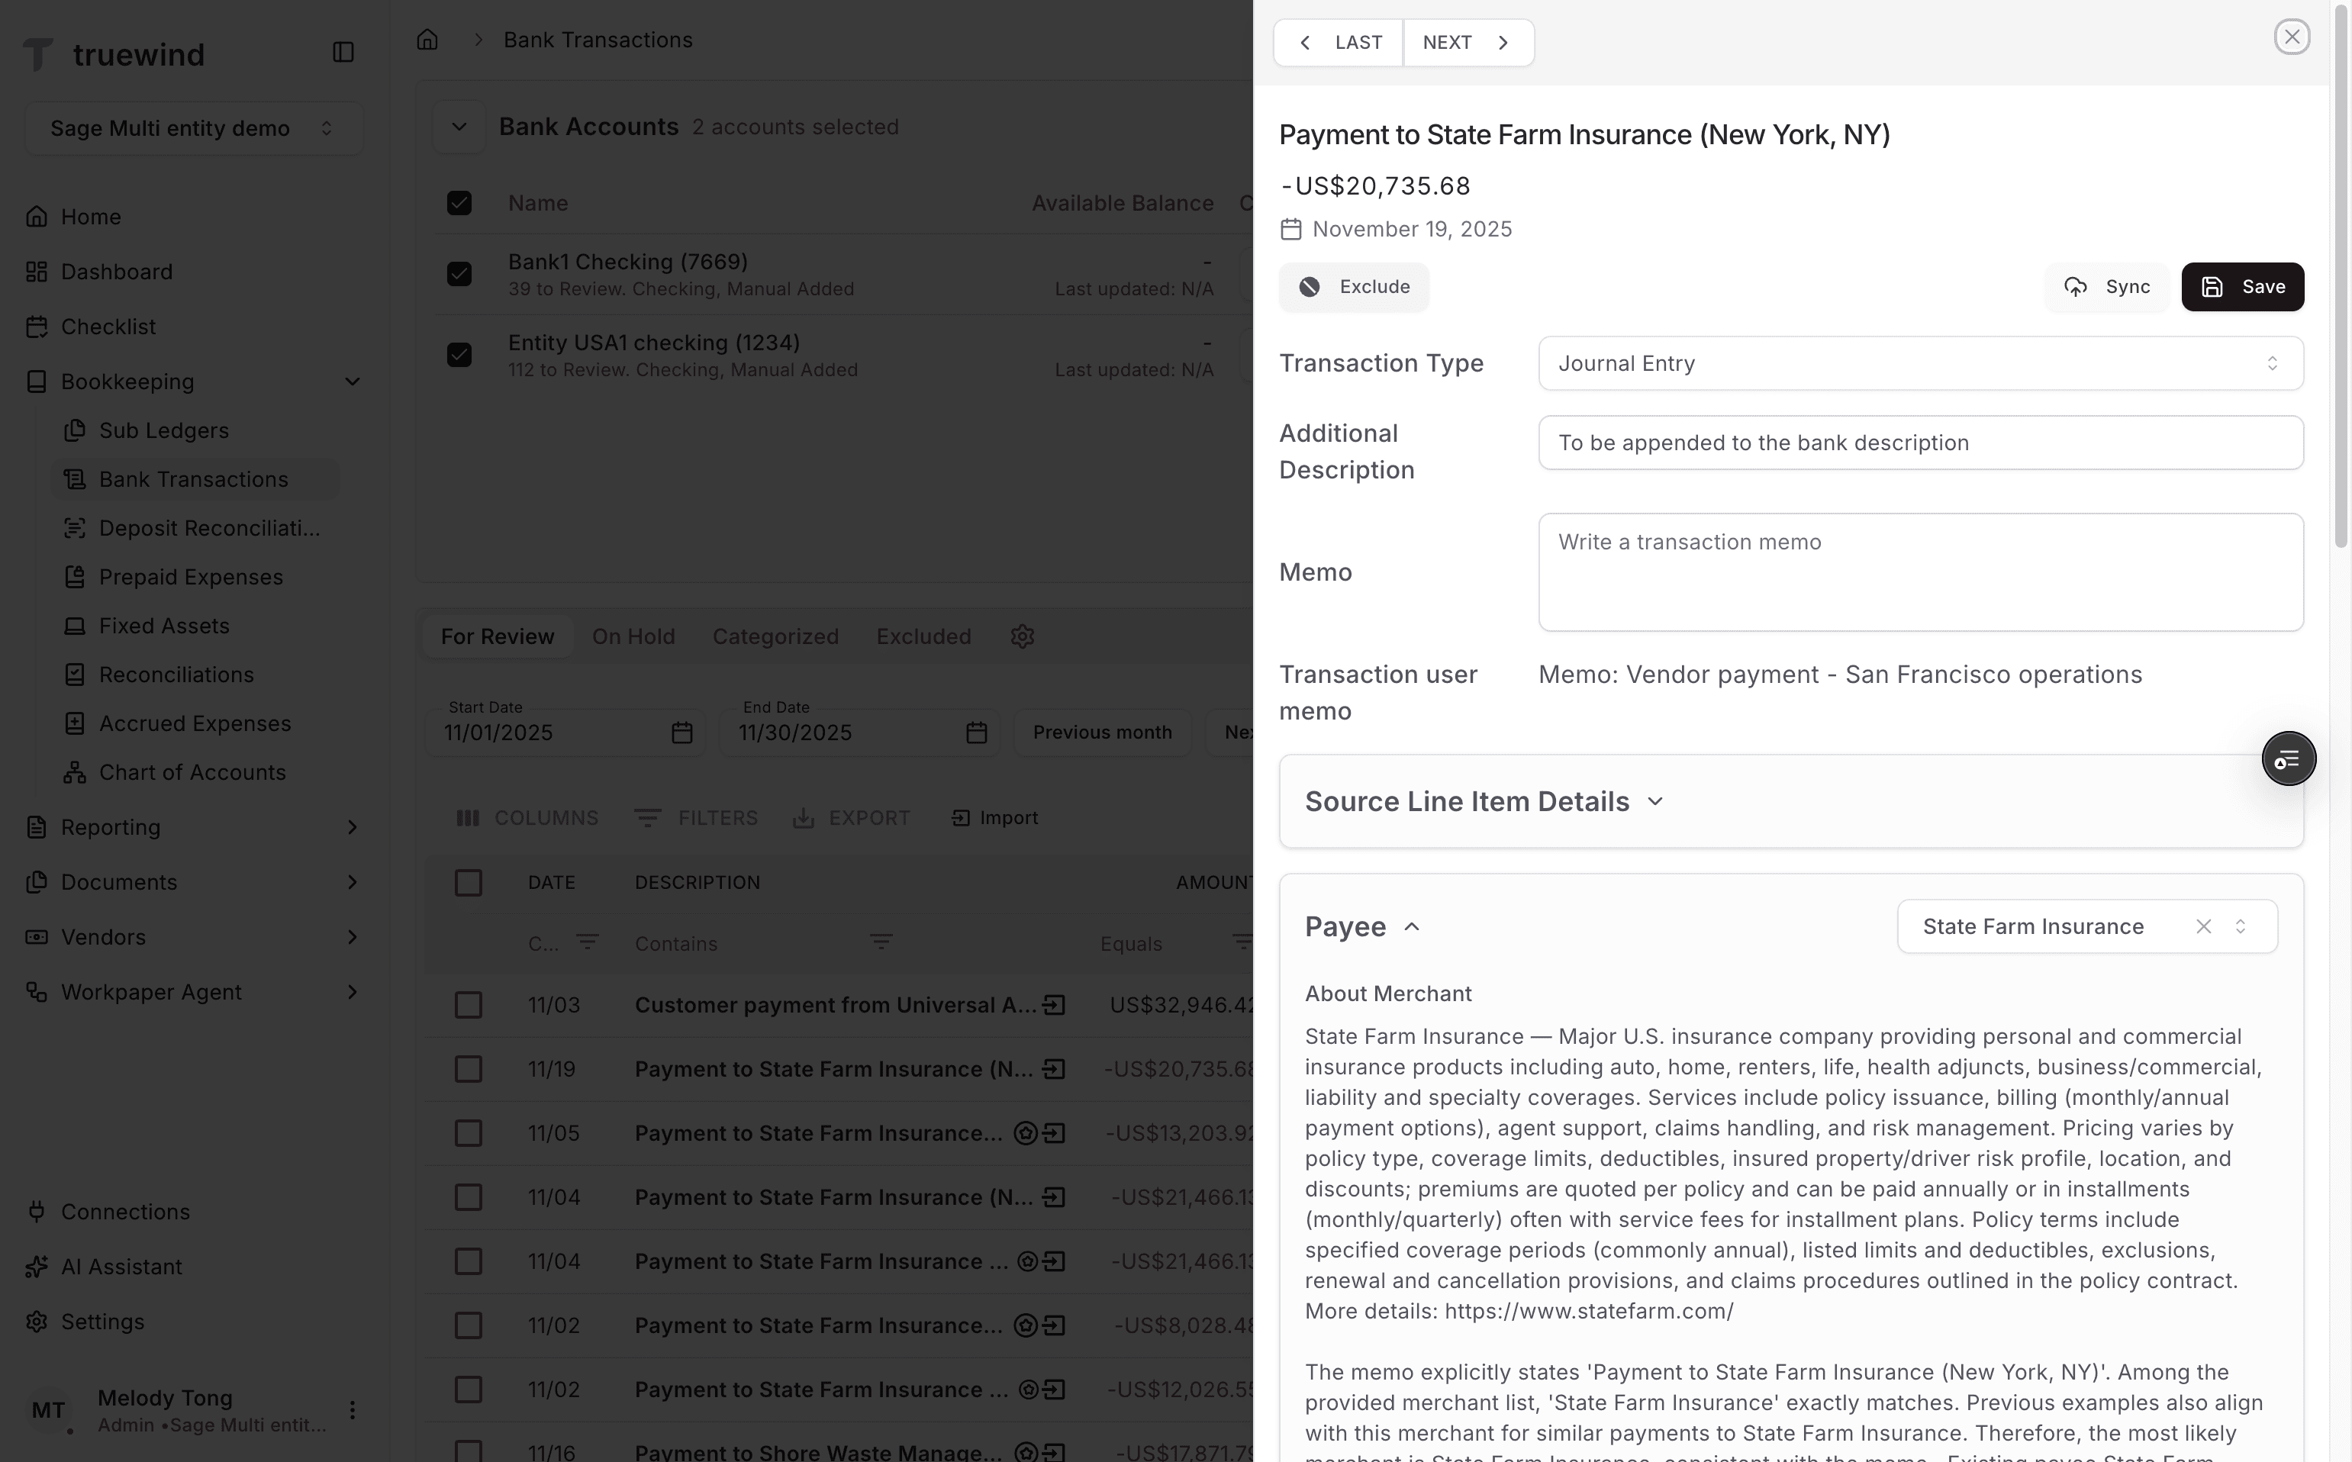
Task: Clear the State Farm Insurance payee selection
Action: pos(2204,926)
